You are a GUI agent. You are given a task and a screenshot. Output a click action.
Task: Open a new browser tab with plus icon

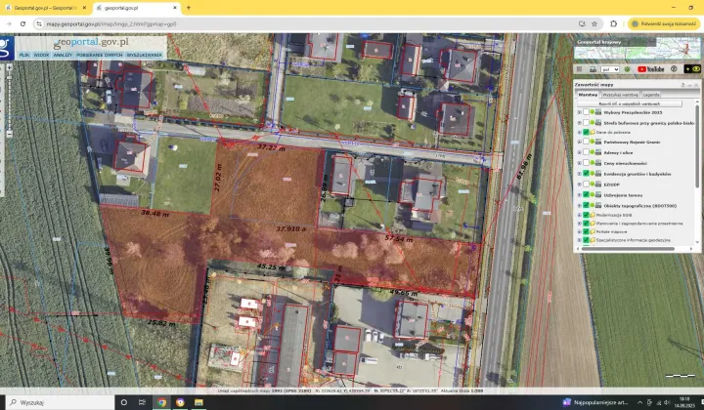coord(188,7)
